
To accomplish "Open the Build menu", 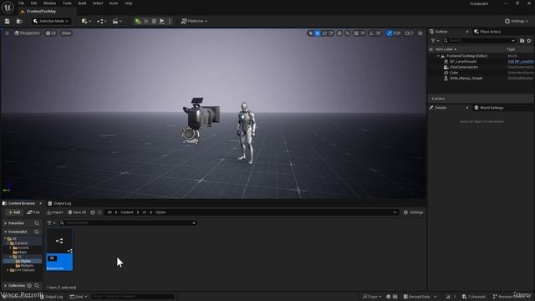I will [82, 3].
